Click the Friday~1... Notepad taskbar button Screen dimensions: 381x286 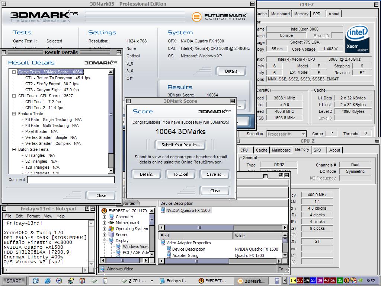tap(174, 281)
